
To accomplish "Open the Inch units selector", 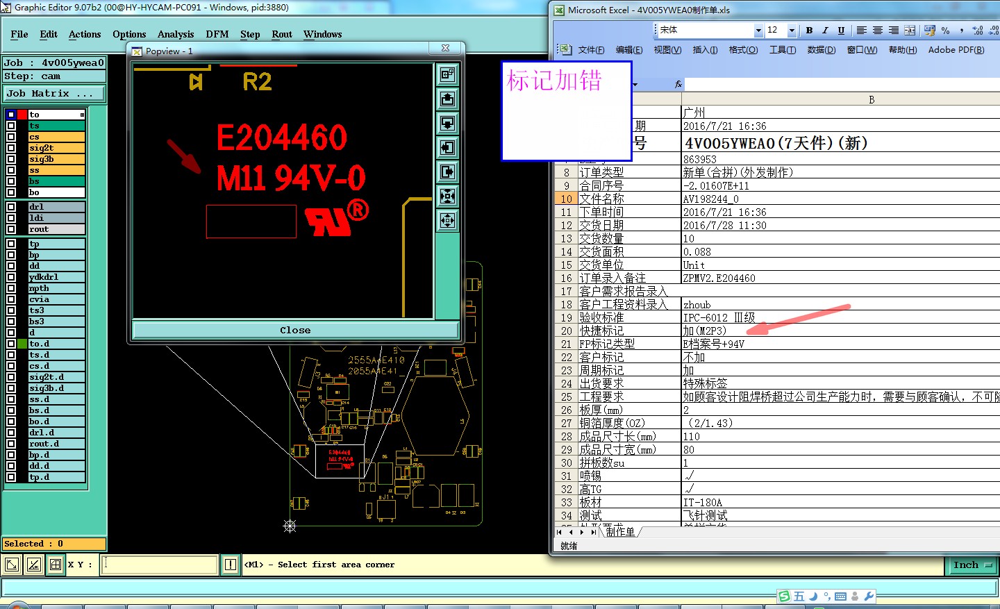I will point(972,565).
